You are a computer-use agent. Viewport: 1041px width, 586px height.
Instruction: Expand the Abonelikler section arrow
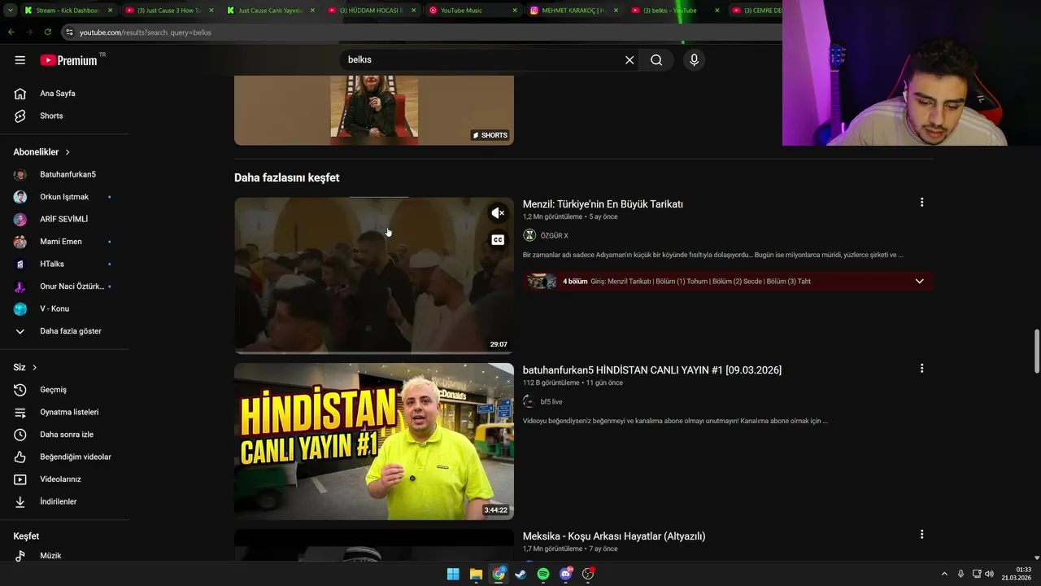coord(68,152)
